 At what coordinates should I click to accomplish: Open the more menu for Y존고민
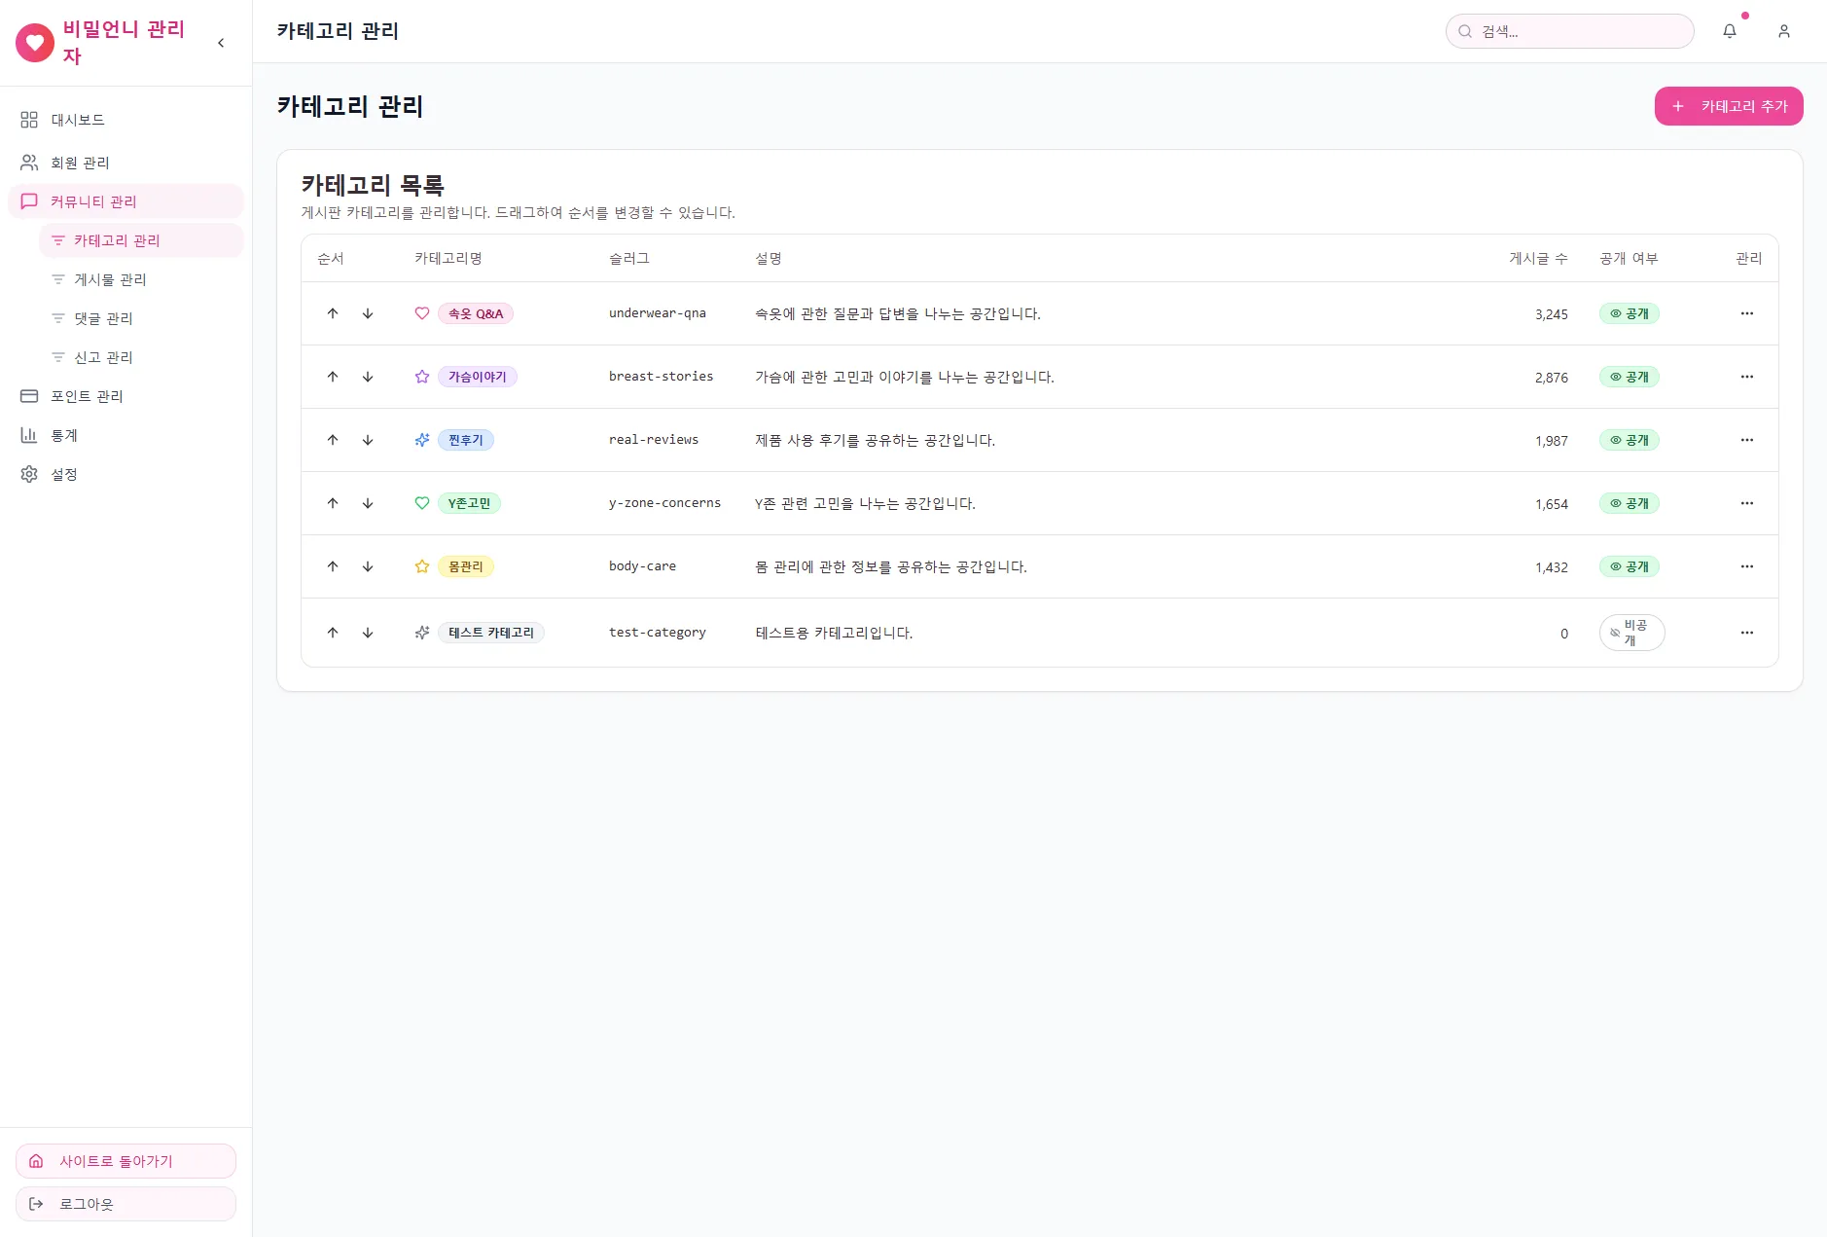(1747, 503)
